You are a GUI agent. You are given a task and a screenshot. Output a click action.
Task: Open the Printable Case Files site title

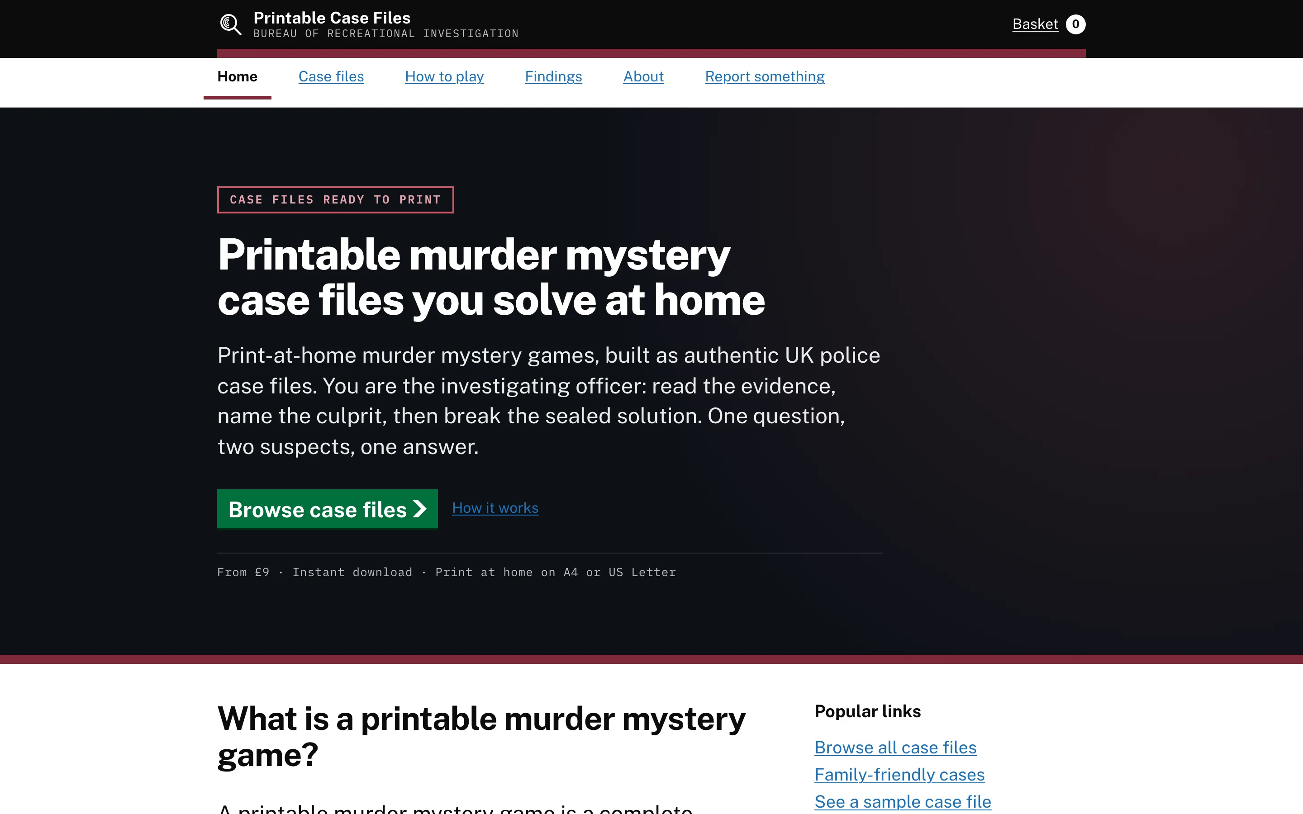click(x=332, y=18)
